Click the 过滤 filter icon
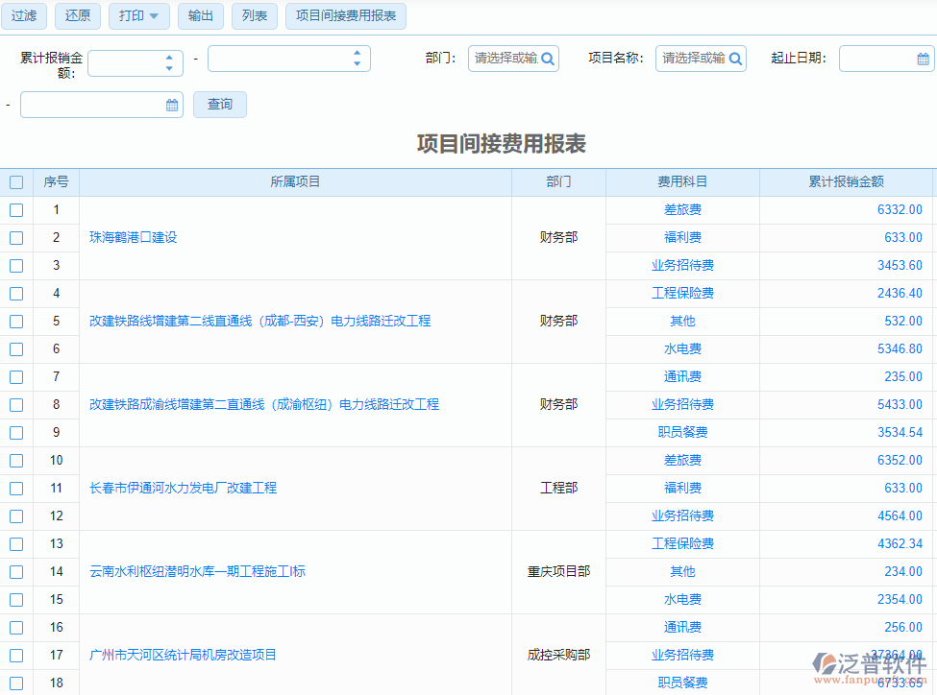Image resolution: width=937 pixels, height=695 pixels. point(23,16)
